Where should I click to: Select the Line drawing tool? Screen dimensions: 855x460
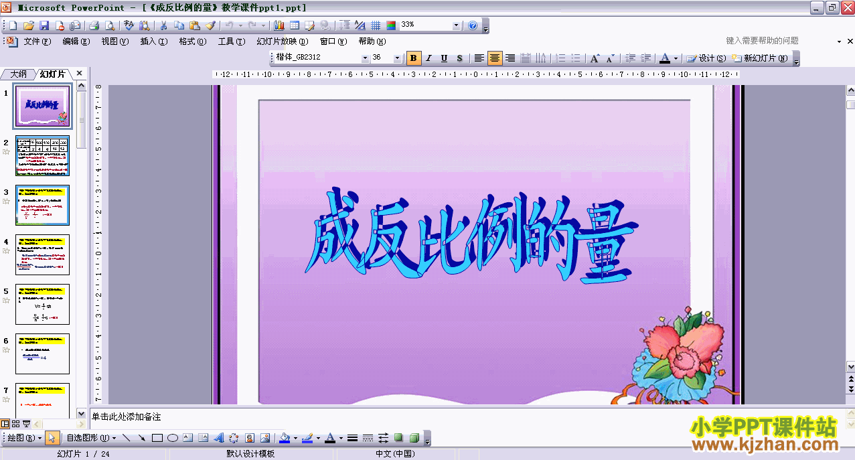click(x=126, y=438)
